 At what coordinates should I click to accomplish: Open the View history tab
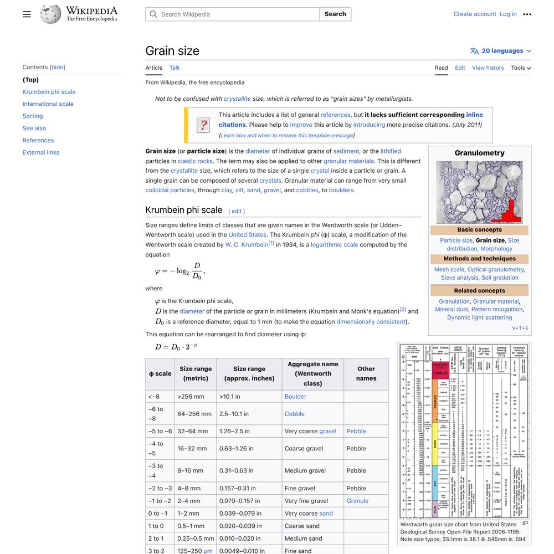pos(488,68)
